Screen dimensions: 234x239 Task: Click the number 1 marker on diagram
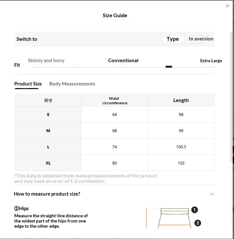click(194, 210)
